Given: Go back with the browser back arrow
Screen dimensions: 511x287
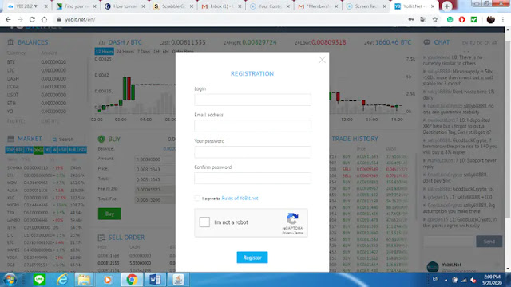Looking at the screenshot, I should pos(8,19).
